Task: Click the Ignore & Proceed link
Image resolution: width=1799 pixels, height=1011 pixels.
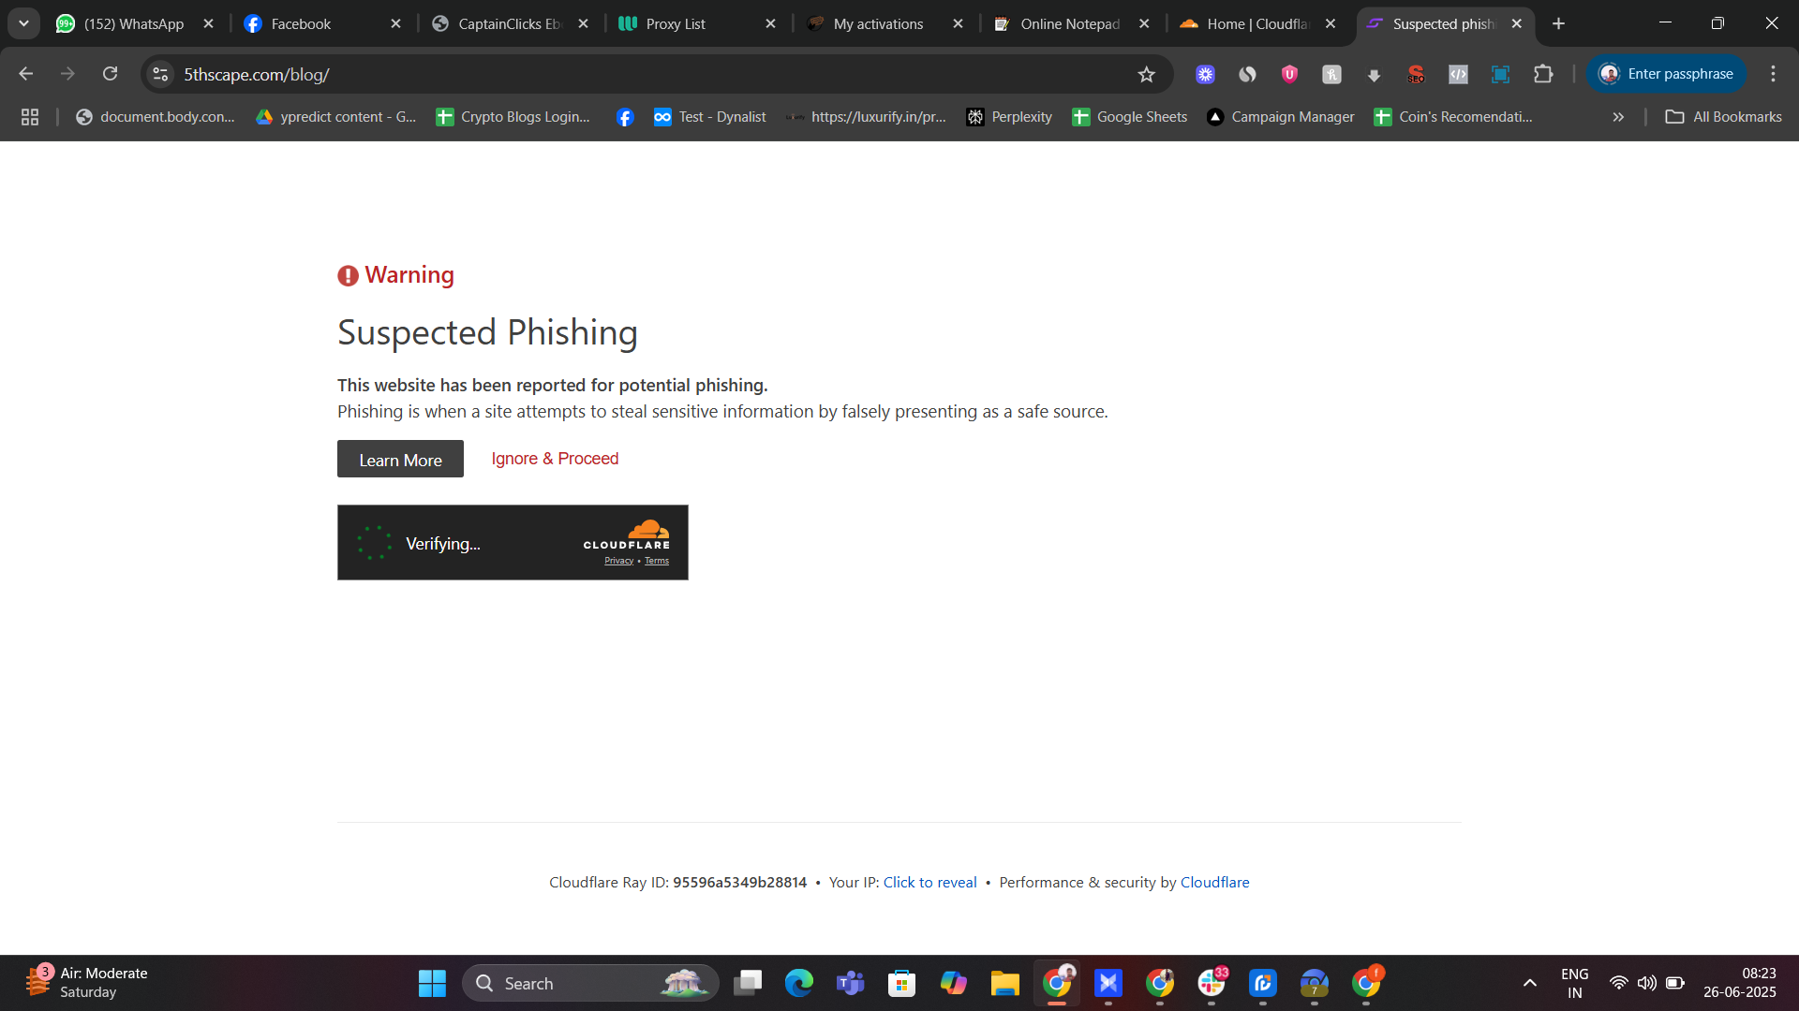Action: tap(555, 459)
